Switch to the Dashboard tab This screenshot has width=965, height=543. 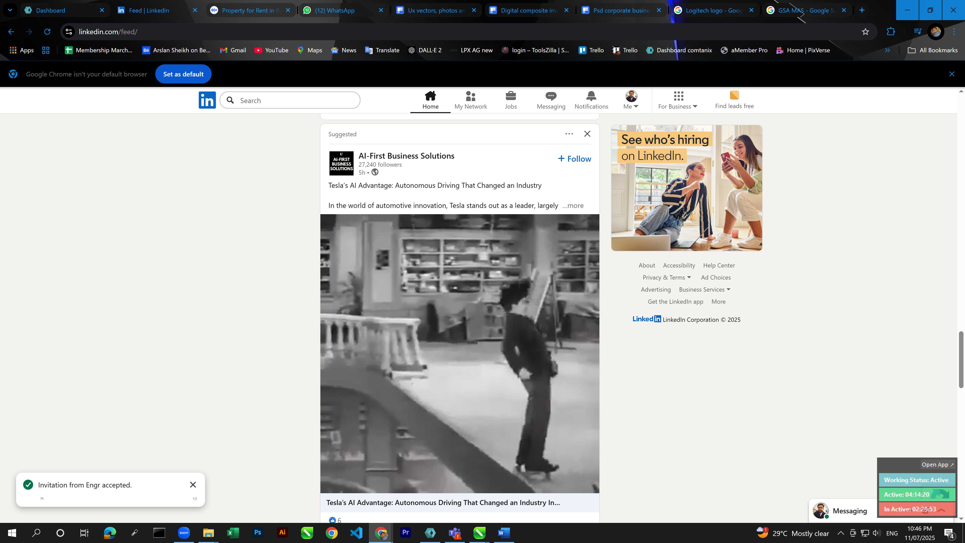[x=64, y=10]
